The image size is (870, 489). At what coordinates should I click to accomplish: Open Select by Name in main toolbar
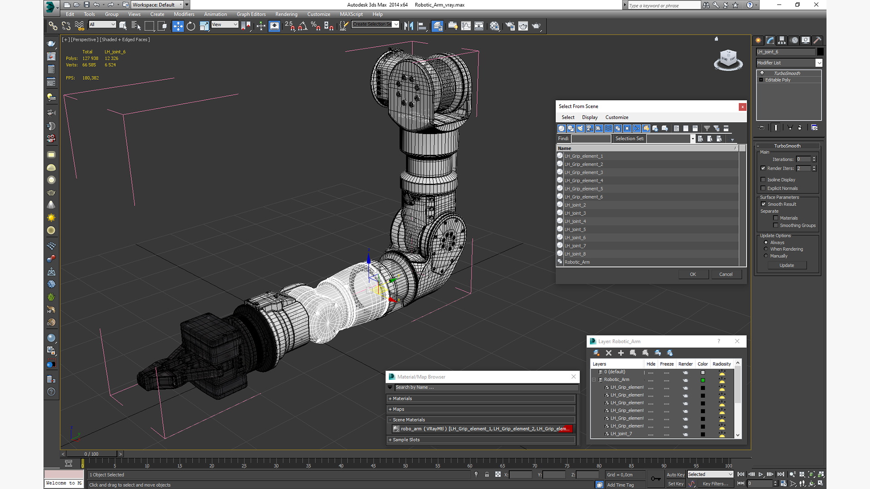pyautogui.click(x=136, y=26)
